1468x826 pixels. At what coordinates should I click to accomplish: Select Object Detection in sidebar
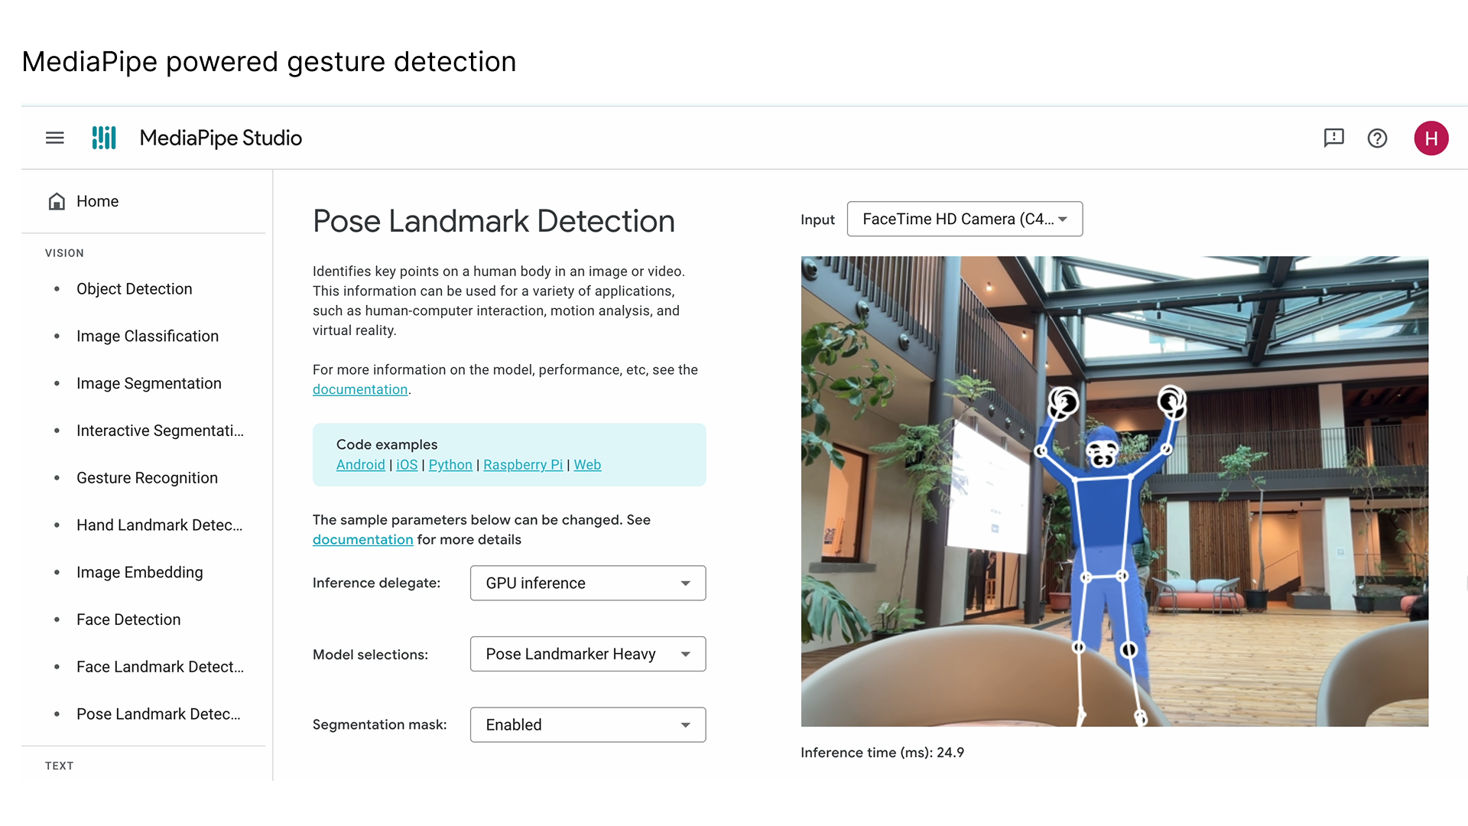click(134, 289)
